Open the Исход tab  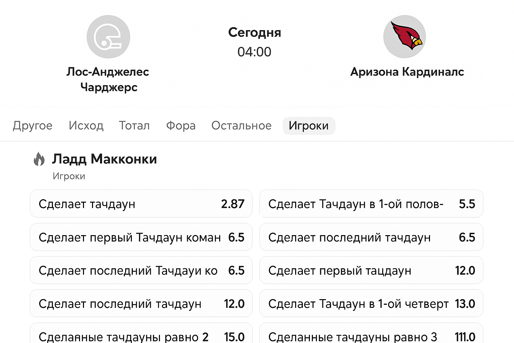point(86,126)
